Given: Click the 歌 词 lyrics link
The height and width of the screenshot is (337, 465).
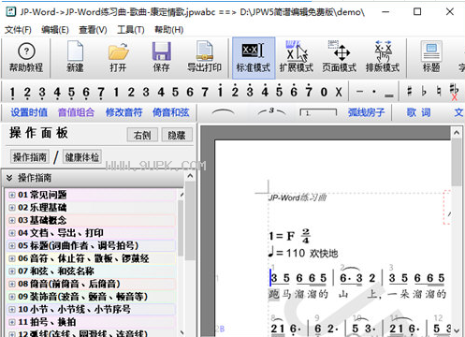Looking at the screenshot, I should (418, 112).
